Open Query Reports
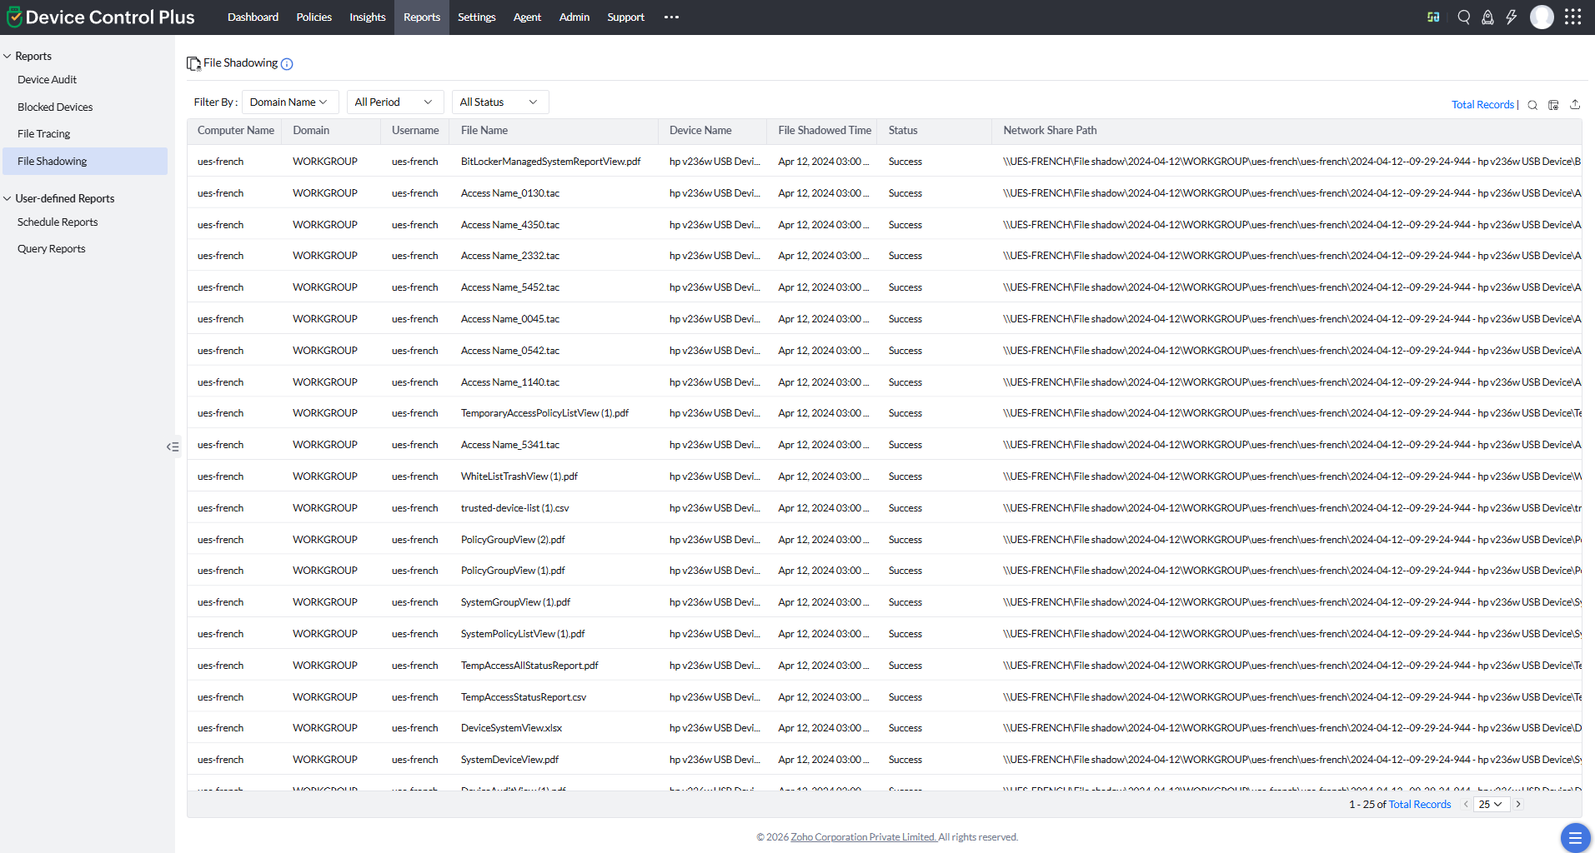The height and width of the screenshot is (853, 1595). click(51, 249)
